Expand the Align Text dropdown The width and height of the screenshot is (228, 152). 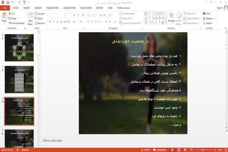[126, 18]
